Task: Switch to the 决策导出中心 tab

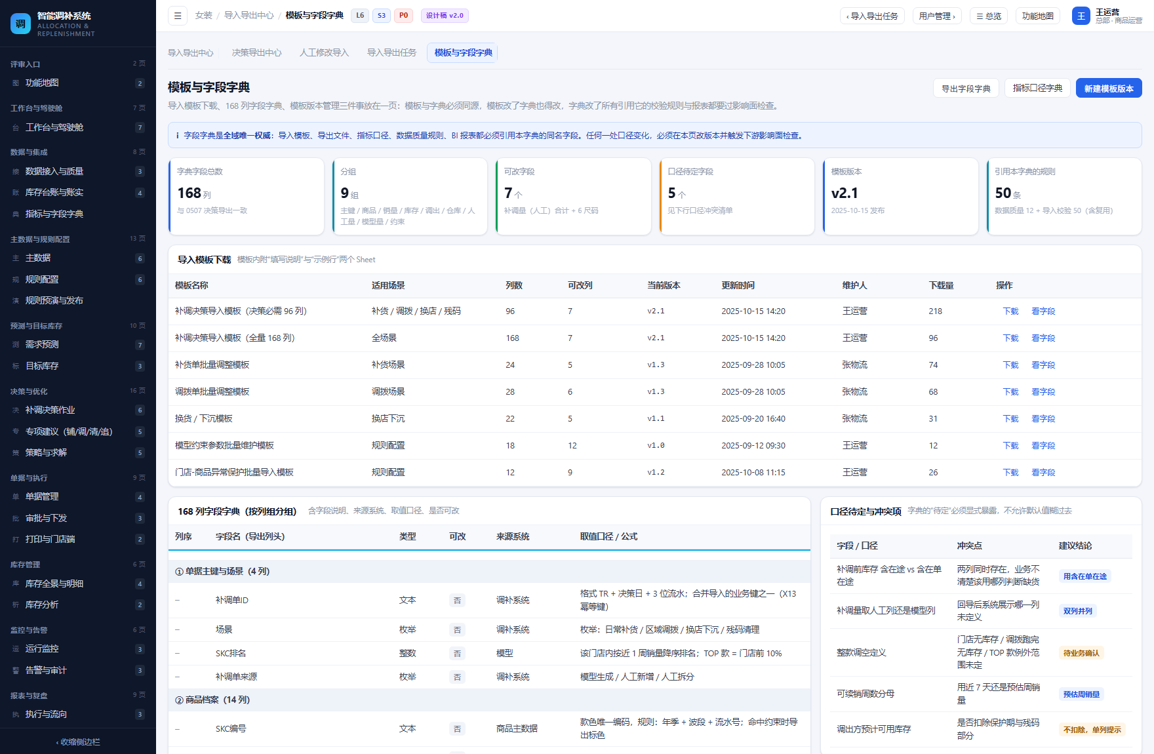Action: 257,53
